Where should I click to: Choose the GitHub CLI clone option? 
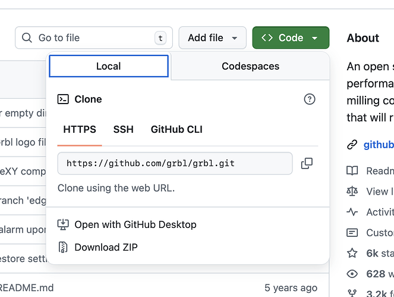tap(176, 130)
